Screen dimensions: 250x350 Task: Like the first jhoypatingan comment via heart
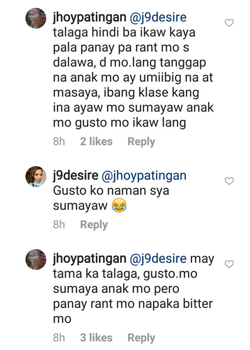pyautogui.click(x=229, y=23)
